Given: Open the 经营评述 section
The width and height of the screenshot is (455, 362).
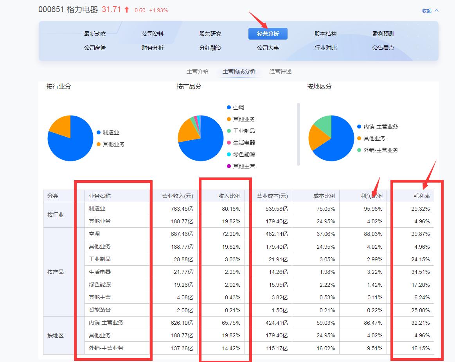Looking at the screenshot, I should point(280,72).
